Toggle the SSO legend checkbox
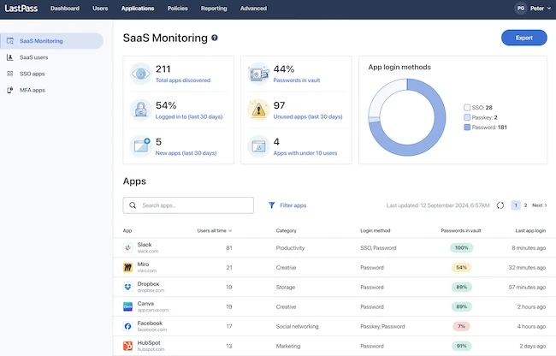 point(467,108)
